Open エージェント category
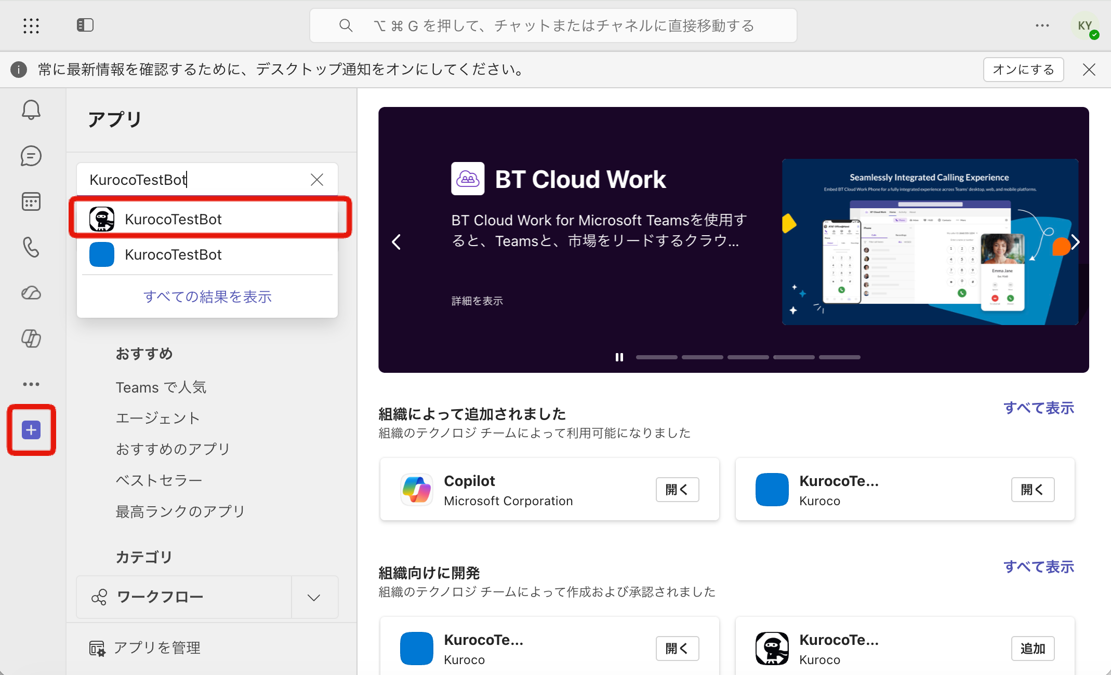The height and width of the screenshot is (675, 1111). 158,418
